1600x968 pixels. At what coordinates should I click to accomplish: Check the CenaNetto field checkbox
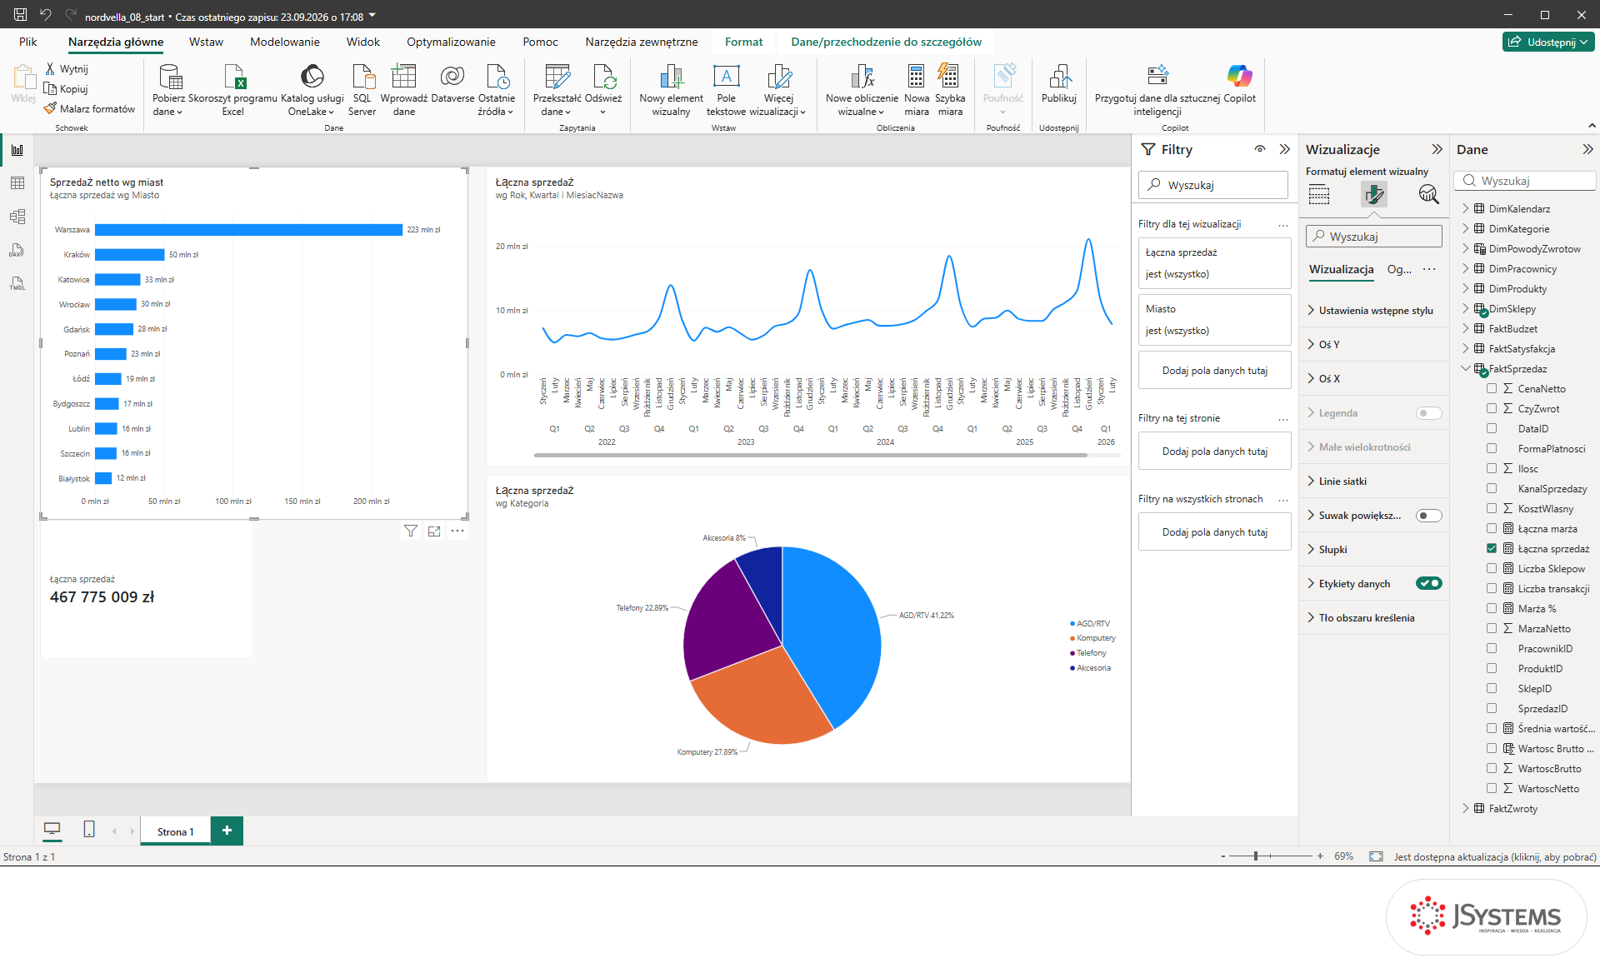[1492, 388]
